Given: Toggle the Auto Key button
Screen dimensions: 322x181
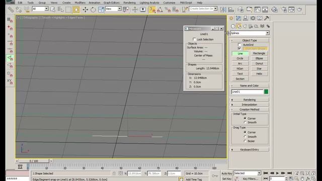Looking at the screenshot, I should click(x=227, y=173).
